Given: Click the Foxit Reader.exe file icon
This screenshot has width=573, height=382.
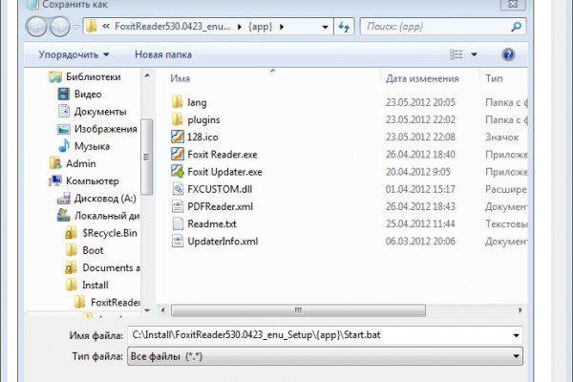Looking at the screenshot, I should pos(178,154).
